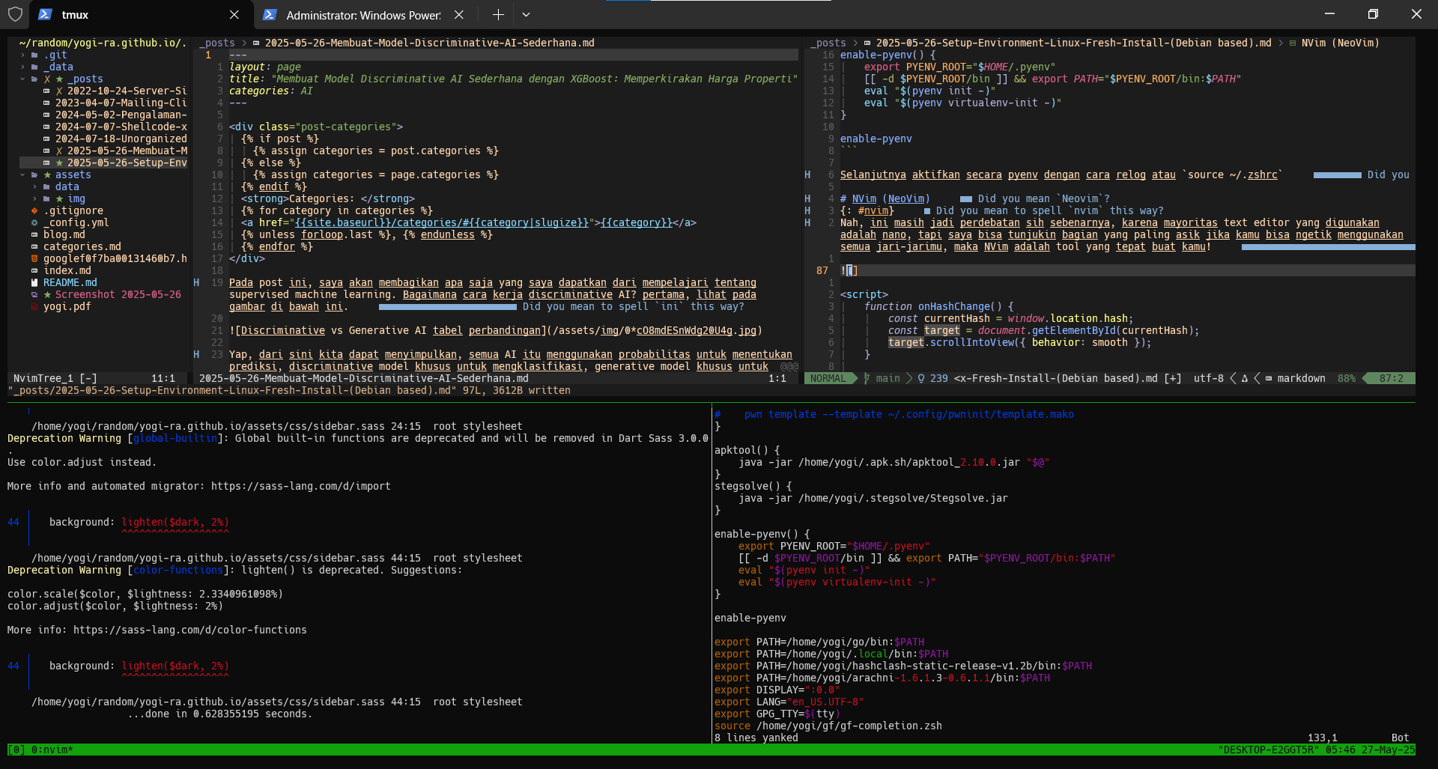Open the browser tab list dropdown chevron
The width and height of the screenshot is (1438, 769).
tap(526, 14)
